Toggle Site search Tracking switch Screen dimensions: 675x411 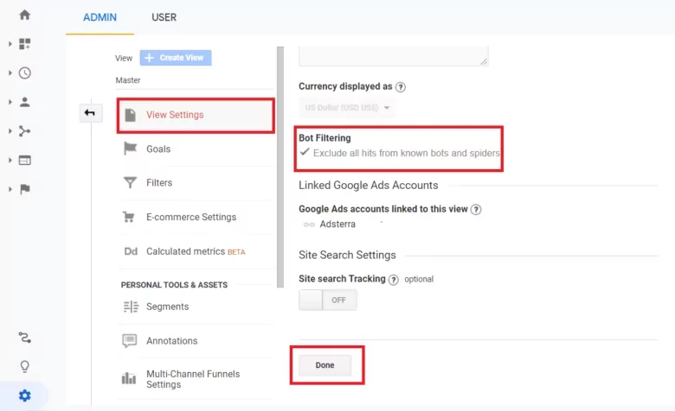[327, 300]
